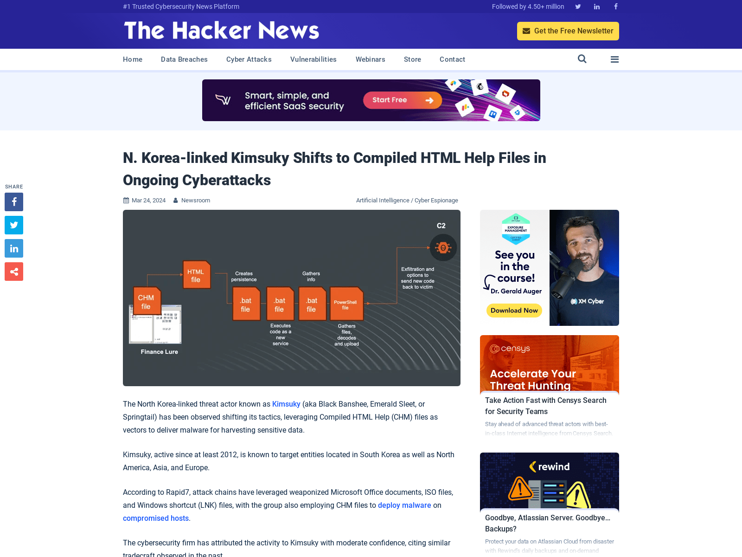Click #1 Trusted Cybersecurity News Platform text
This screenshot has height=557, width=742.
[181, 6]
